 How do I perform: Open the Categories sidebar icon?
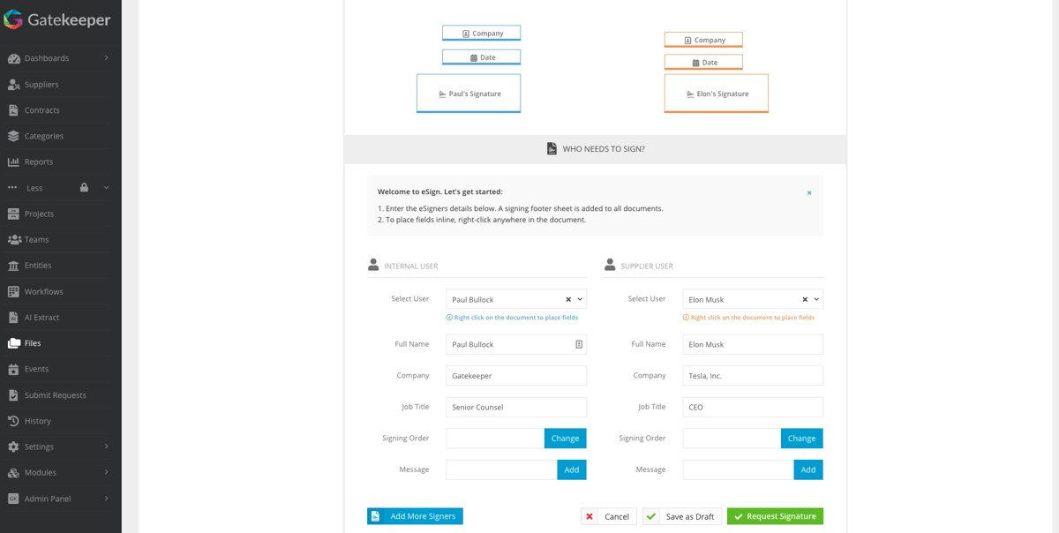pyautogui.click(x=13, y=136)
